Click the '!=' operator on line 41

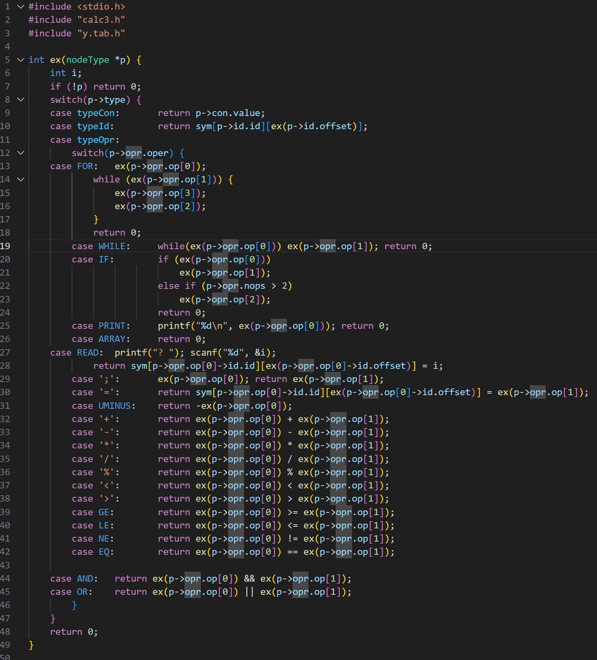[293, 539]
